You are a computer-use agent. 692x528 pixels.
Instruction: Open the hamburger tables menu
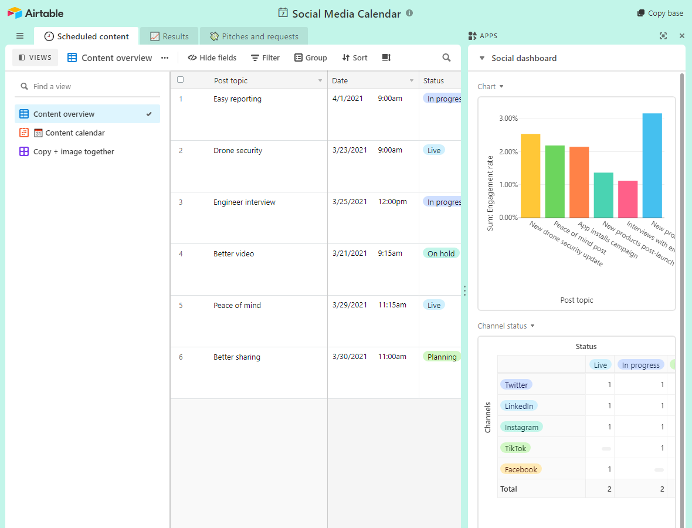pos(20,36)
